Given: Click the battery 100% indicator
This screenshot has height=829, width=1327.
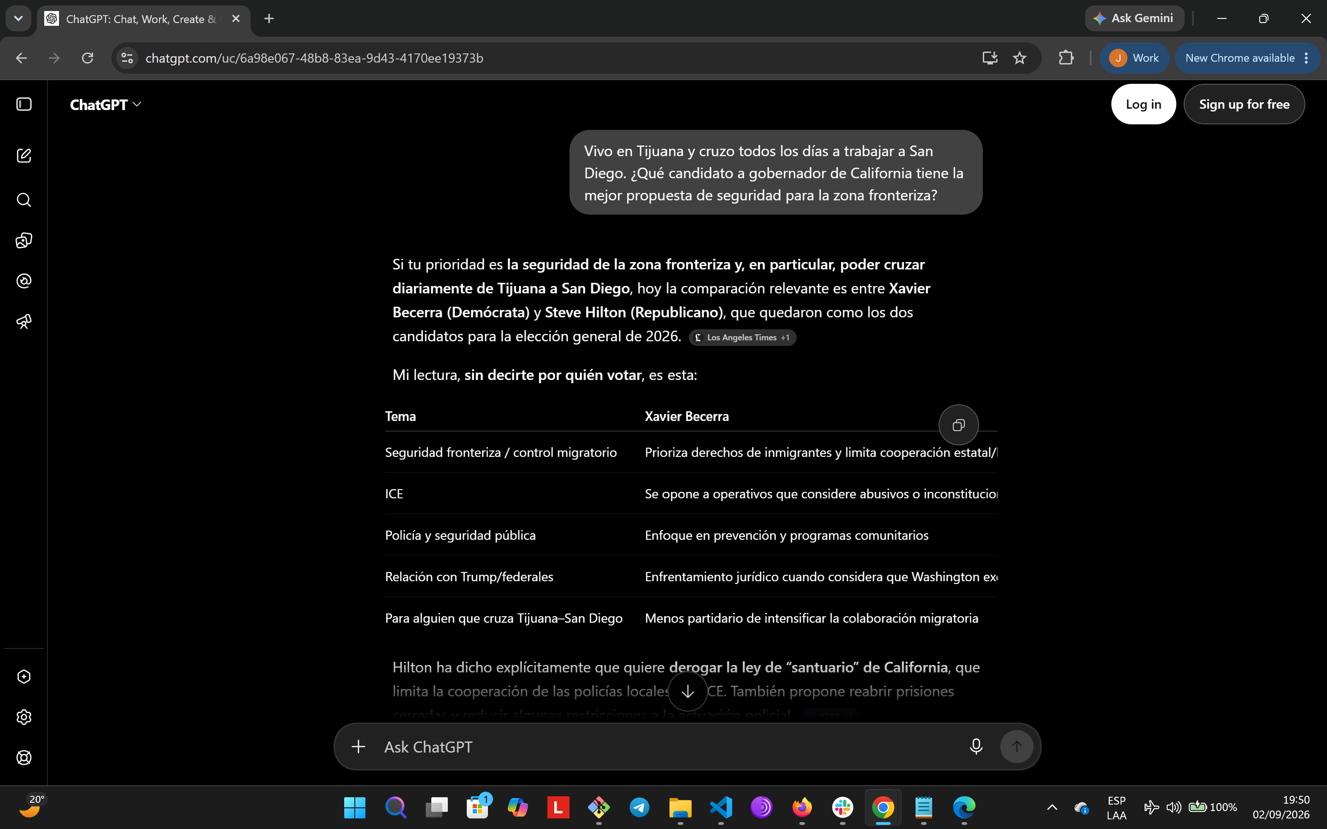Looking at the screenshot, I should pyautogui.click(x=1212, y=807).
